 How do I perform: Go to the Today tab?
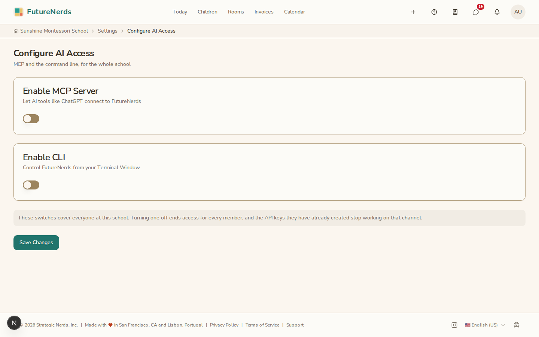[x=180, y=12]
